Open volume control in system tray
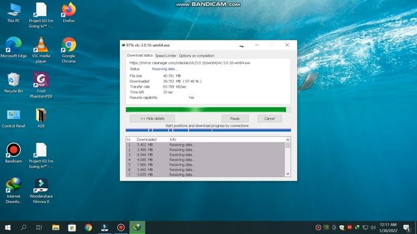Image resolution: width=417 pixels, height=234 pixels. 373,227
